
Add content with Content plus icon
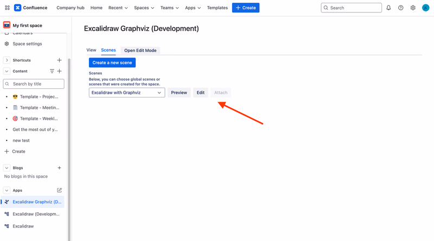(x=59, y=71)
